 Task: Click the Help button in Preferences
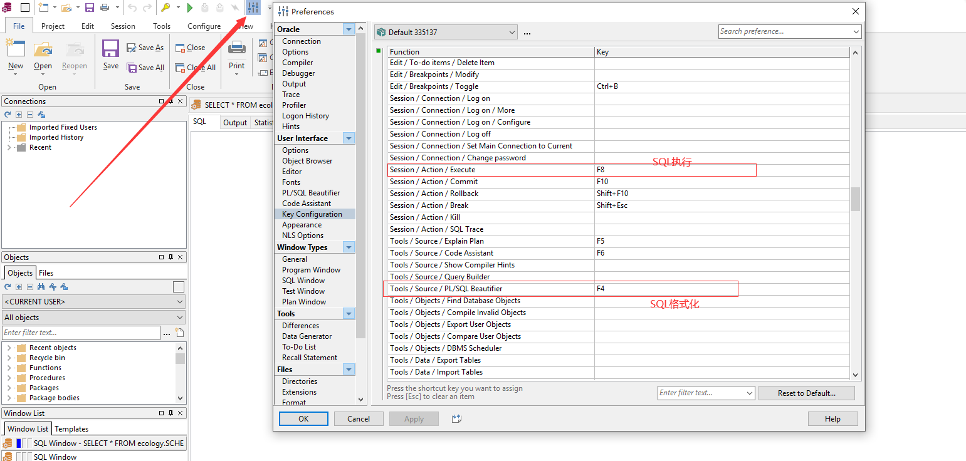(832, 419)
